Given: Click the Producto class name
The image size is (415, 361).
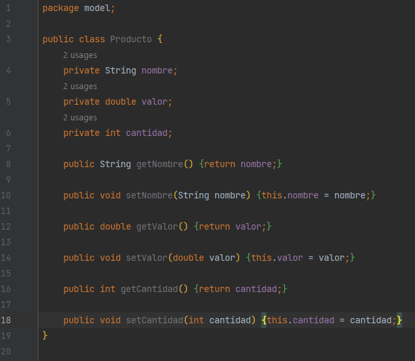Looking at the screenshot, I should click(x=131, y=39).
